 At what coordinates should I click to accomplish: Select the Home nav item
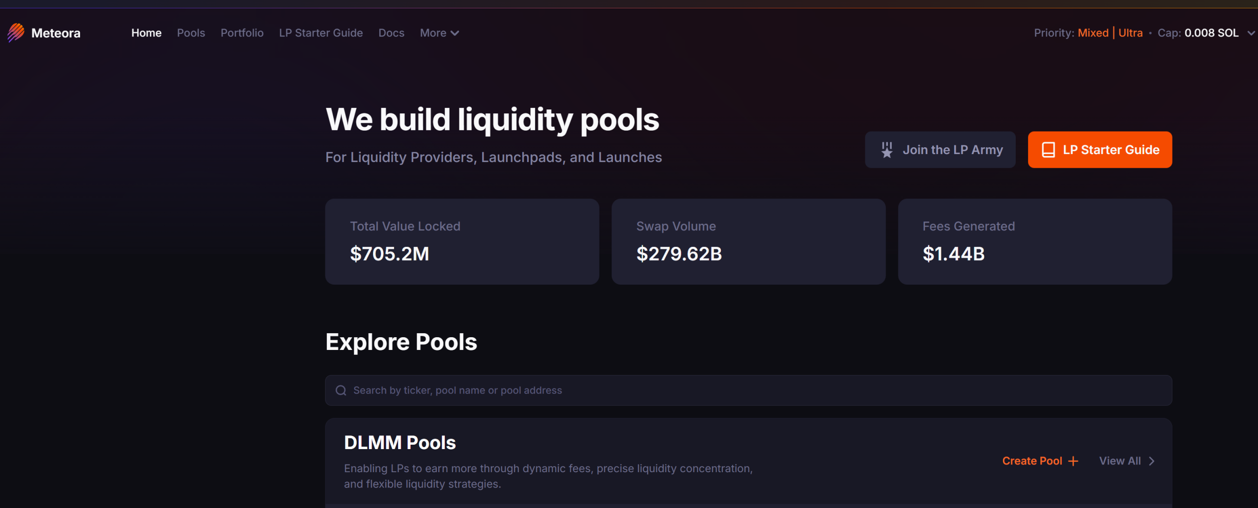[x=146, y=33]
